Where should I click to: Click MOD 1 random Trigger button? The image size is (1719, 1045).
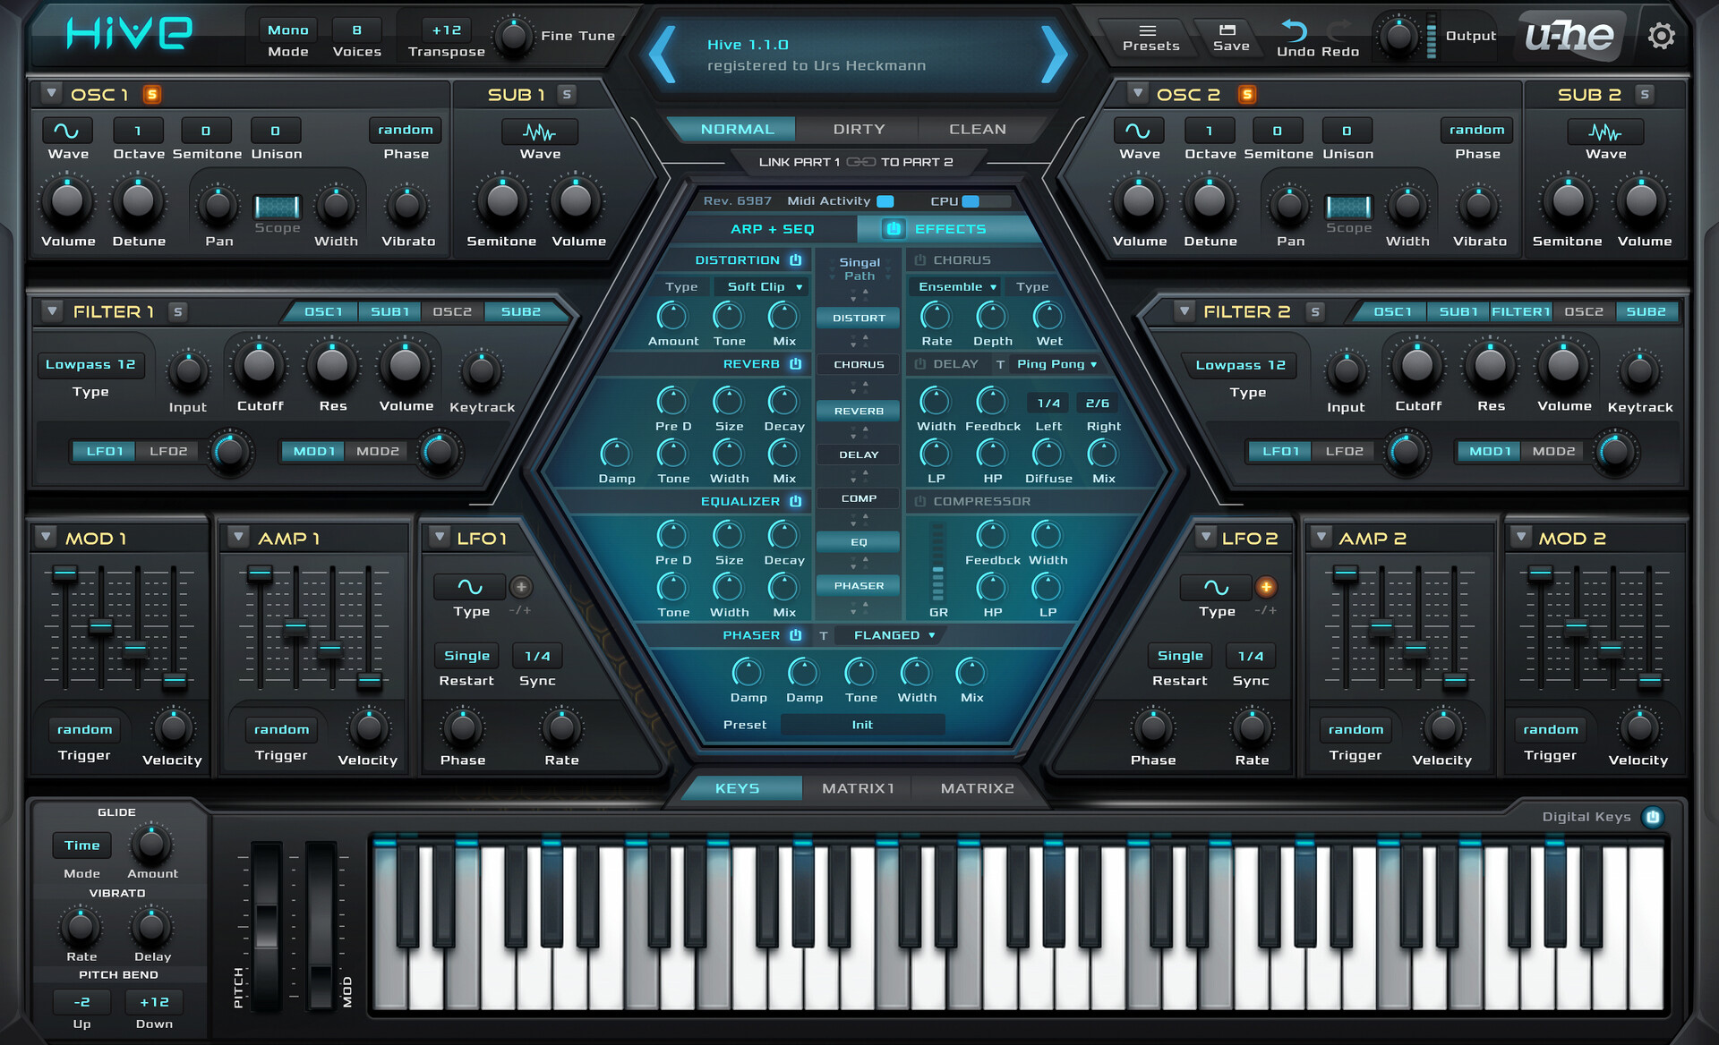pos(84,729)
